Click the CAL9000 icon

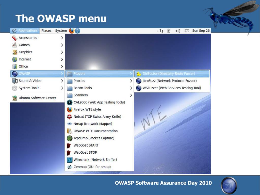pyautogui.click(x=70, y=102)
